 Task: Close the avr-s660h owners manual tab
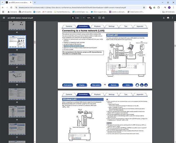click(31, 2)
